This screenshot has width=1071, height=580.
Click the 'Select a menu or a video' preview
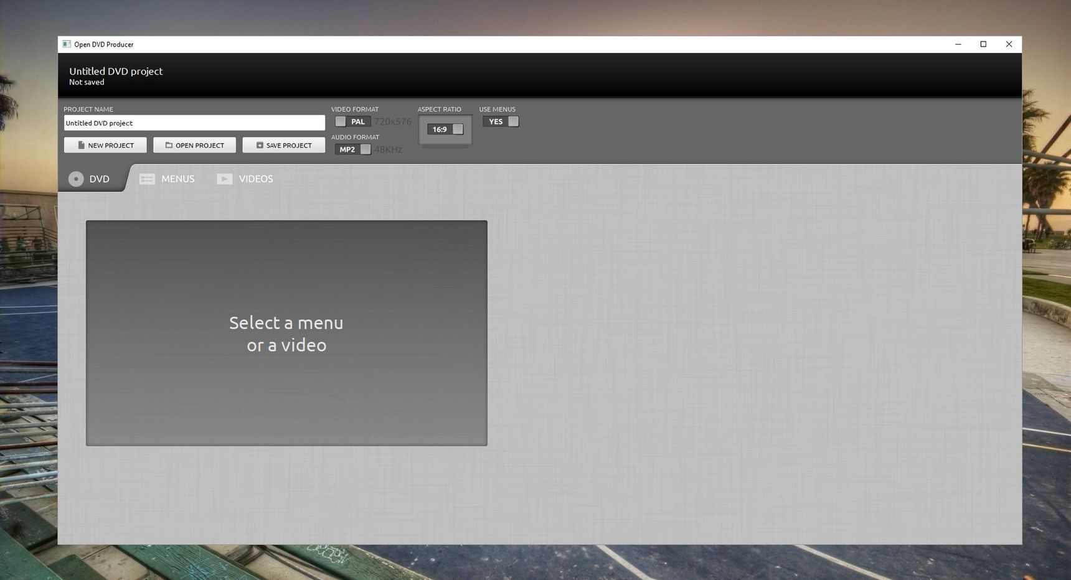click(286, 333)
